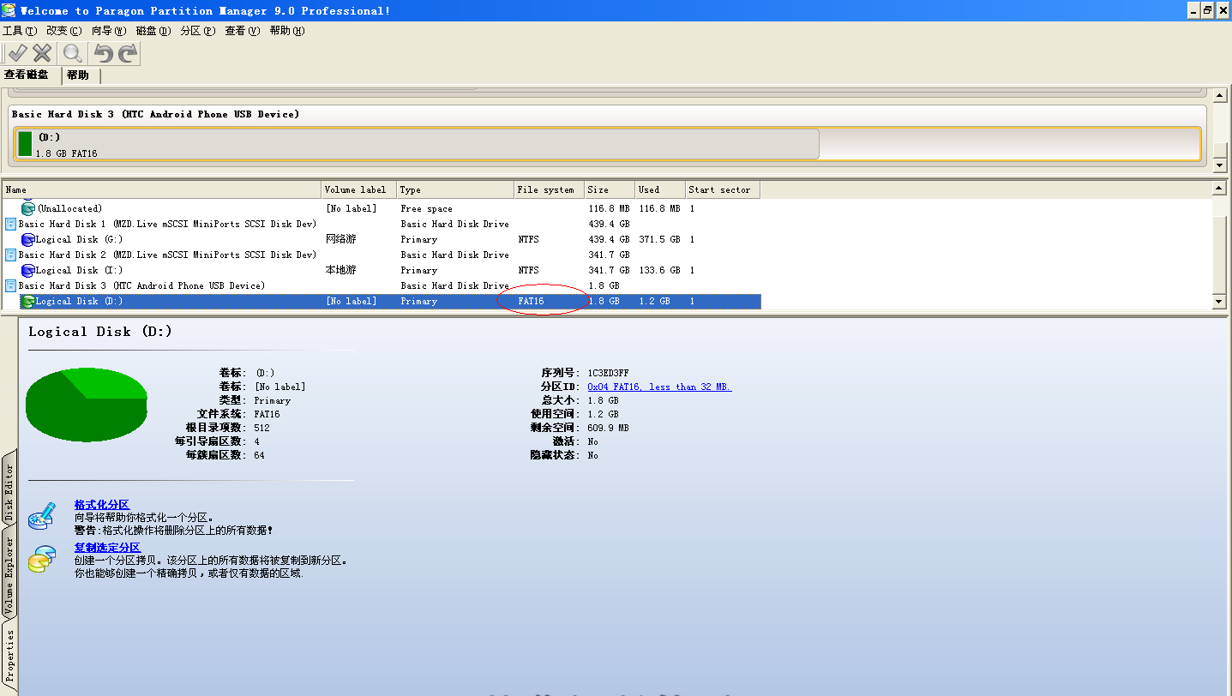Open the 磁盘(D) menu

click(153, 31)
